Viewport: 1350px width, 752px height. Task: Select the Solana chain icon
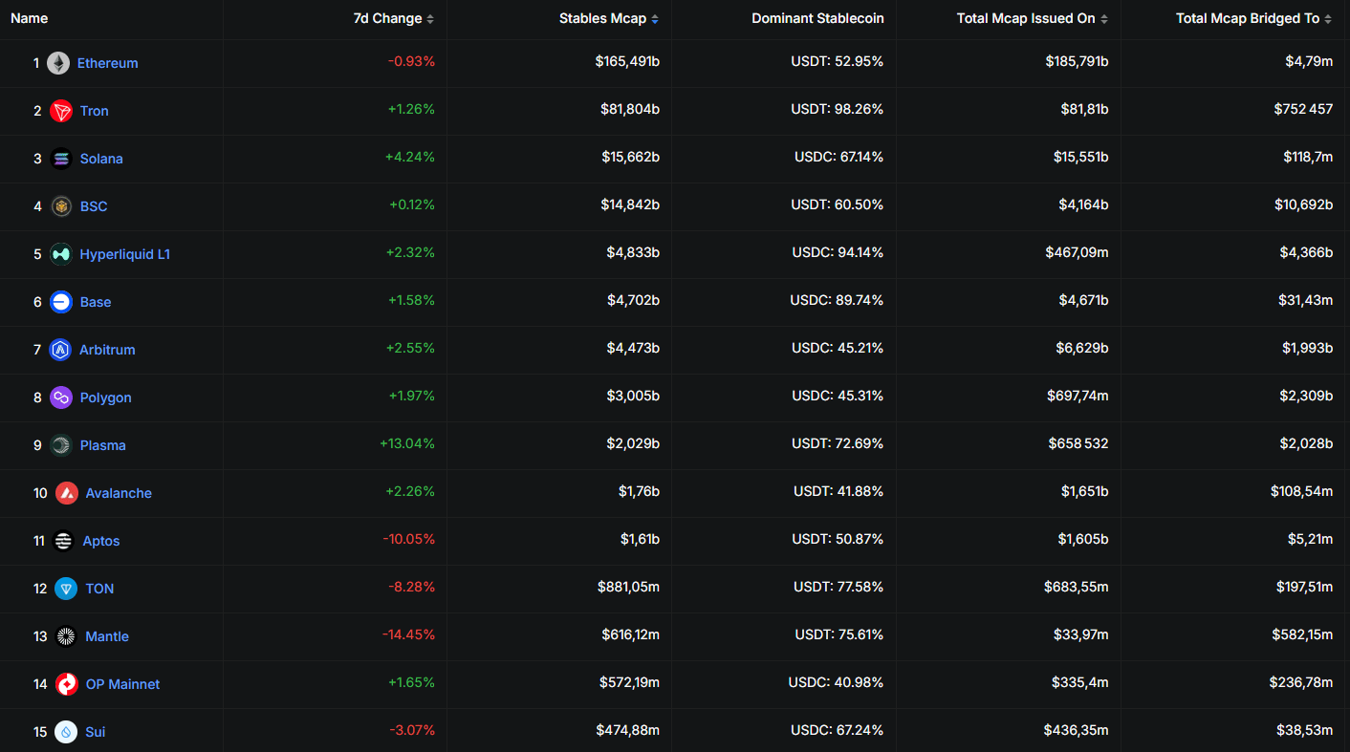60,158
